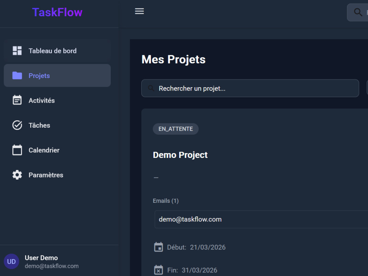Image resolution: width=368 pixels, height=276 pixels.
Task: Click the Projets folder icon
Action: click(17, 75)
